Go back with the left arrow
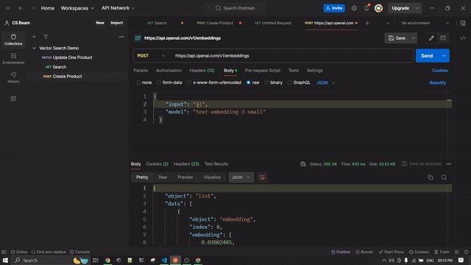The height and width of the screenshot is (265, 471). click(x=21, y=8)
